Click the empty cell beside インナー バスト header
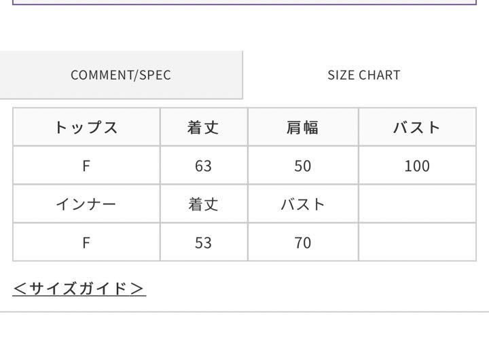This screenshot has height=349, width=489. pos(417,204)
